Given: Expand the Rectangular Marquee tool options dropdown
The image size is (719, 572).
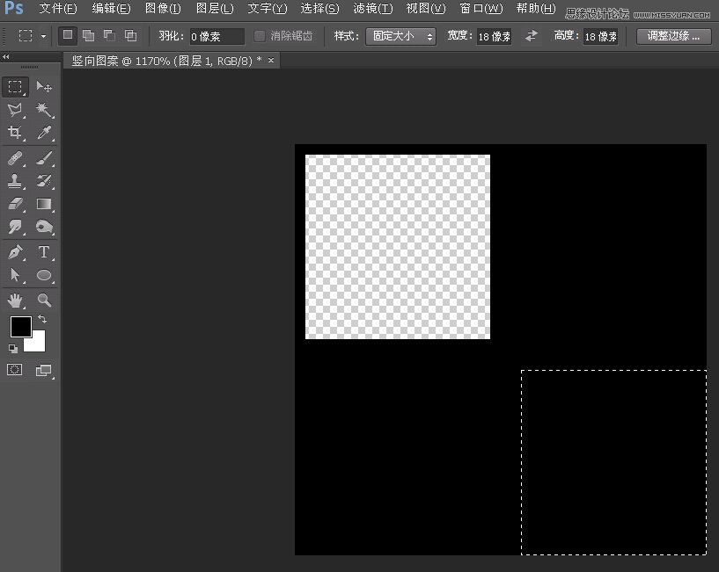Looking at the screenshot, I should coord(41,37).
